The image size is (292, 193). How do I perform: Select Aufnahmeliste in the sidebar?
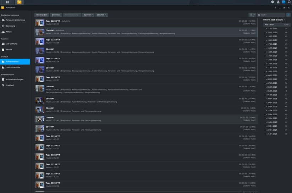tap(15, 61)
